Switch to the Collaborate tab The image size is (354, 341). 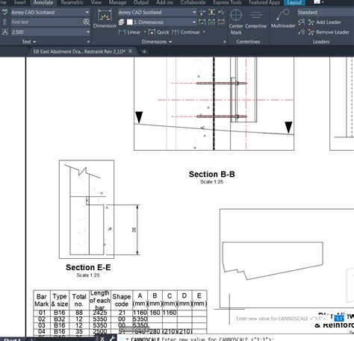[193, 2]
